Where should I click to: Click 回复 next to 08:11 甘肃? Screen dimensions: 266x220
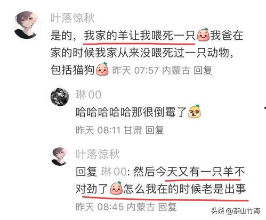pos(155,130)
